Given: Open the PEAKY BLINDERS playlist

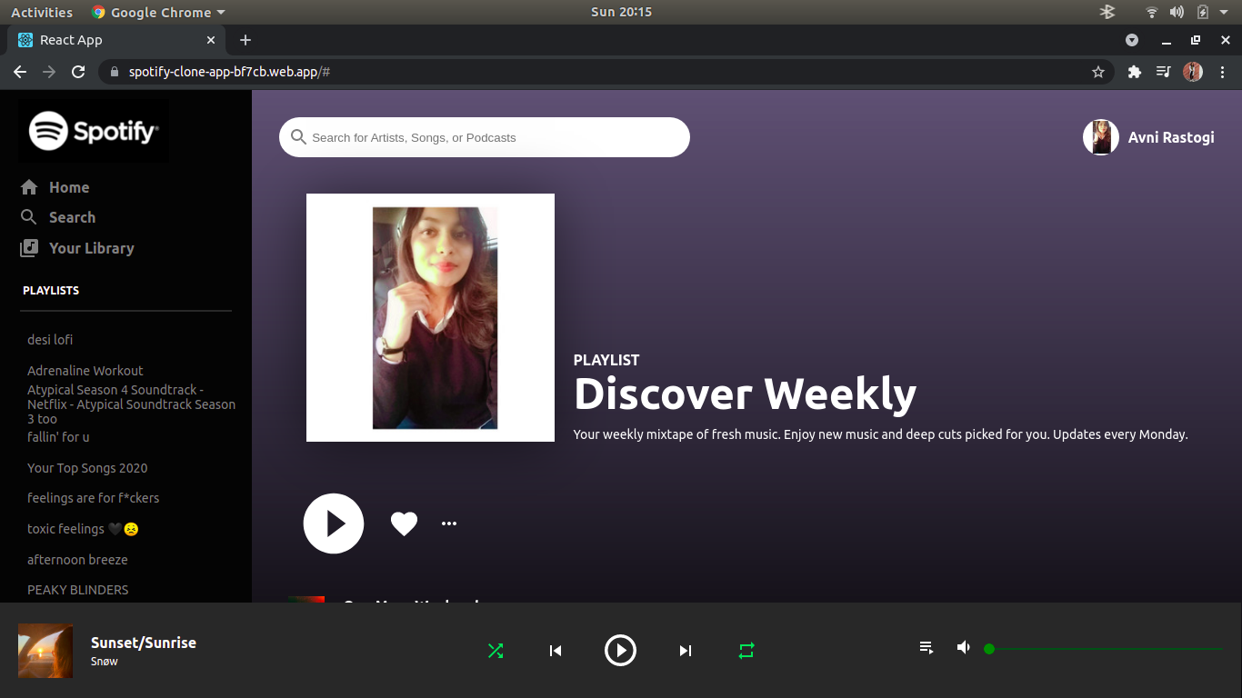Looking at the screenshot, I should [x=77, y=589].
